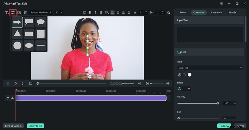The width and height of the screenshot is (249, 130).
Task: Adjust the character spacing stepper arrows
Action: click(163, 12)
